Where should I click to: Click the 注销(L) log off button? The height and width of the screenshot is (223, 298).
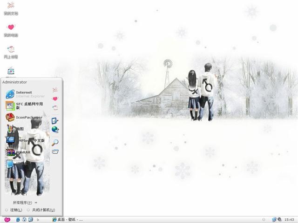click(x=14, y=210)
